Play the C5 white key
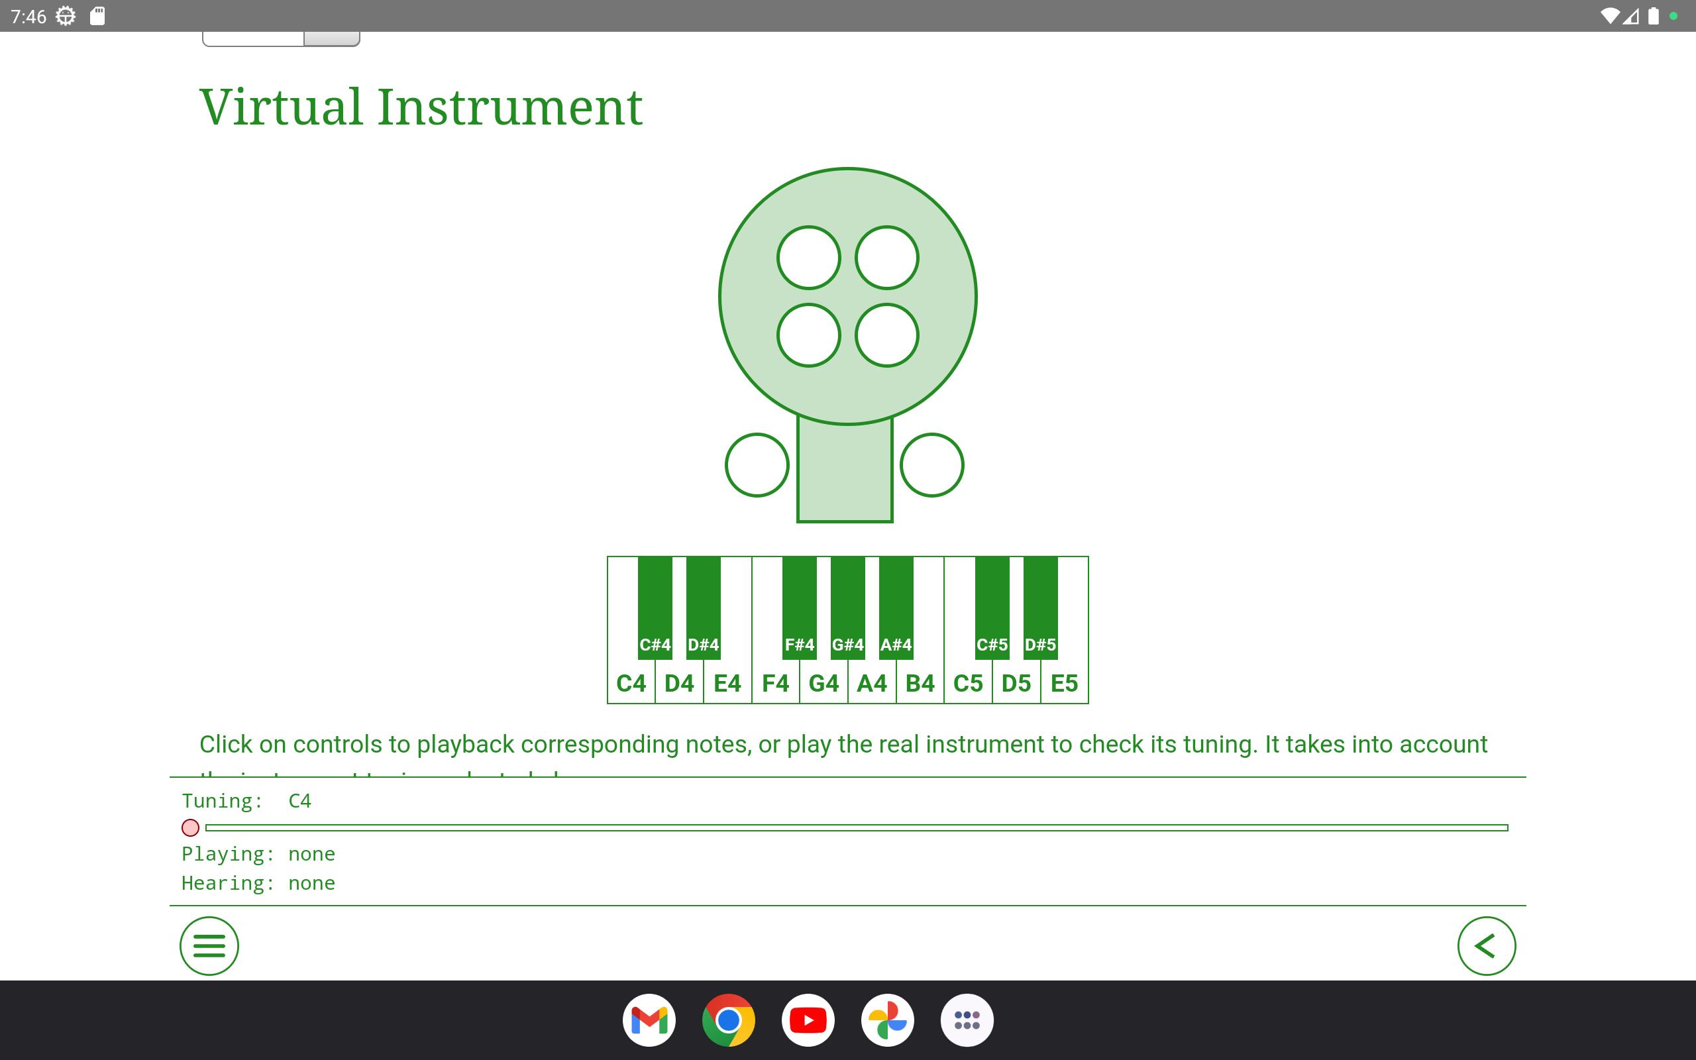 (969, 682)
